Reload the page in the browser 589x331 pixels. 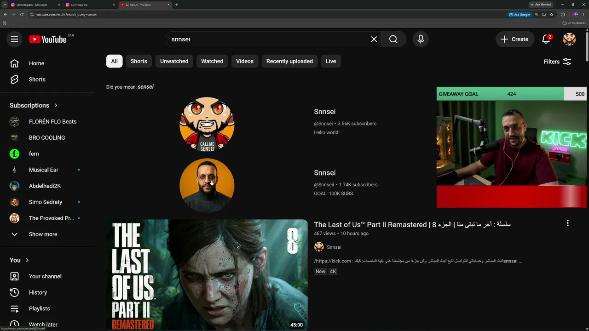[x=22, y=14]
